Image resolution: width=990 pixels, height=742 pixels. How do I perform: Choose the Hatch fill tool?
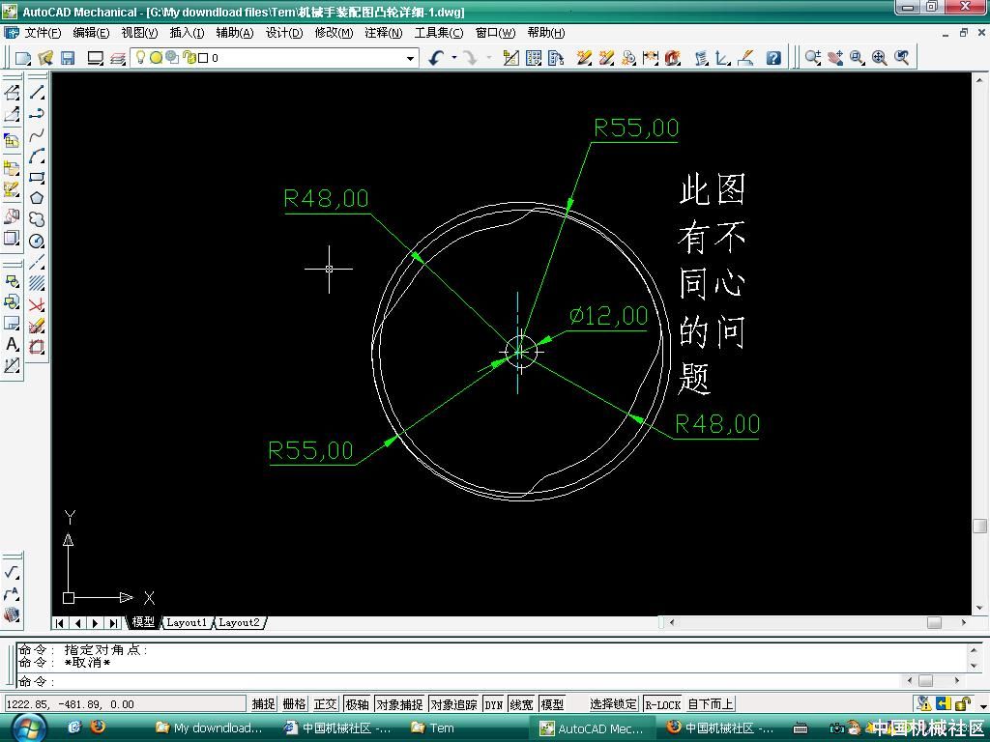[x=37, y=283]
